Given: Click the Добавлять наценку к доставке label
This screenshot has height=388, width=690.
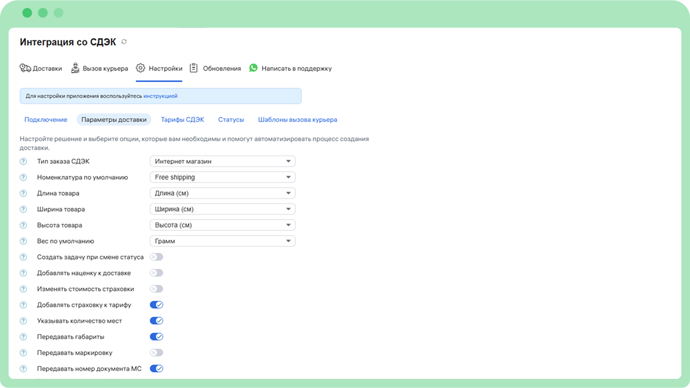Looking at the screenshot, I should coord(84,273).
